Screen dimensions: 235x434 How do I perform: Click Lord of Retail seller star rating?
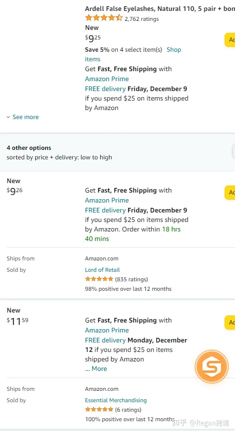[x=99, y=279]
